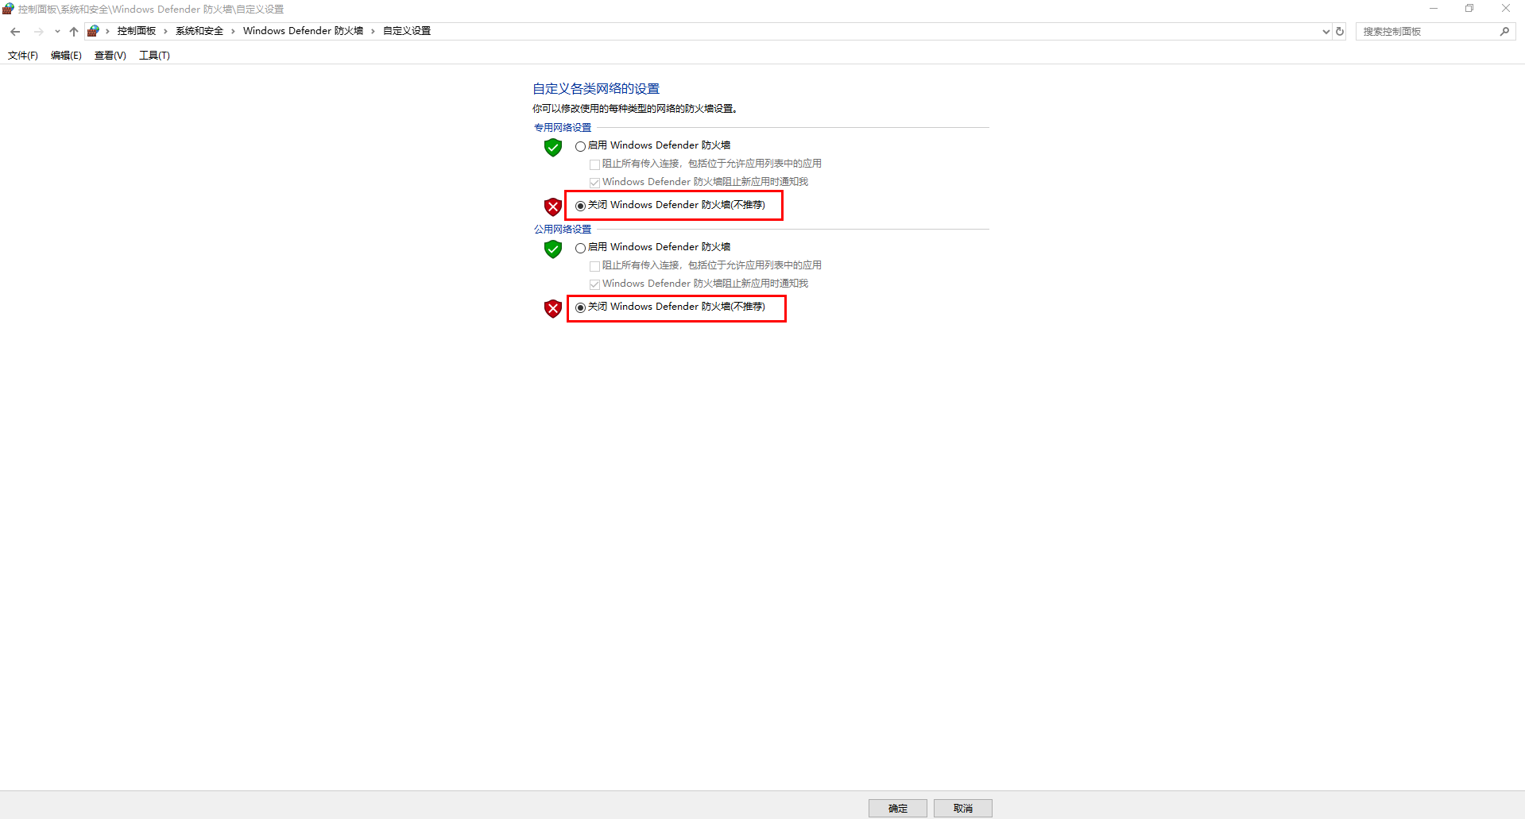Open the recent locations dropdown arrow
The image size is (1525, 819).
pyautogui.click(x=57, y=32)
